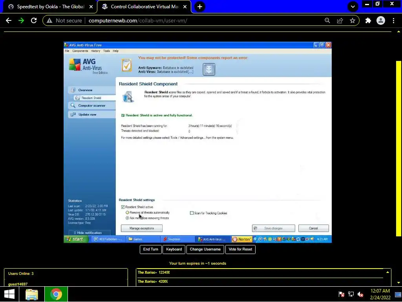This screenshot has height=302, width=402.
Task: Click the network tray icon
Action: [x=351, y=294]
